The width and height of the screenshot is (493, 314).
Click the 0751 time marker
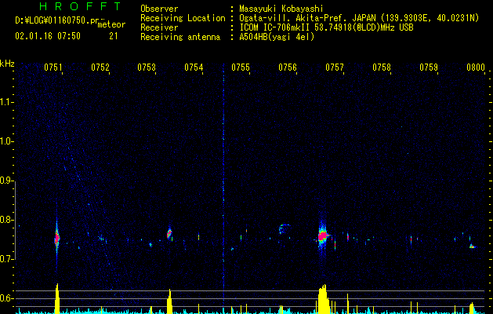(53, 68)
